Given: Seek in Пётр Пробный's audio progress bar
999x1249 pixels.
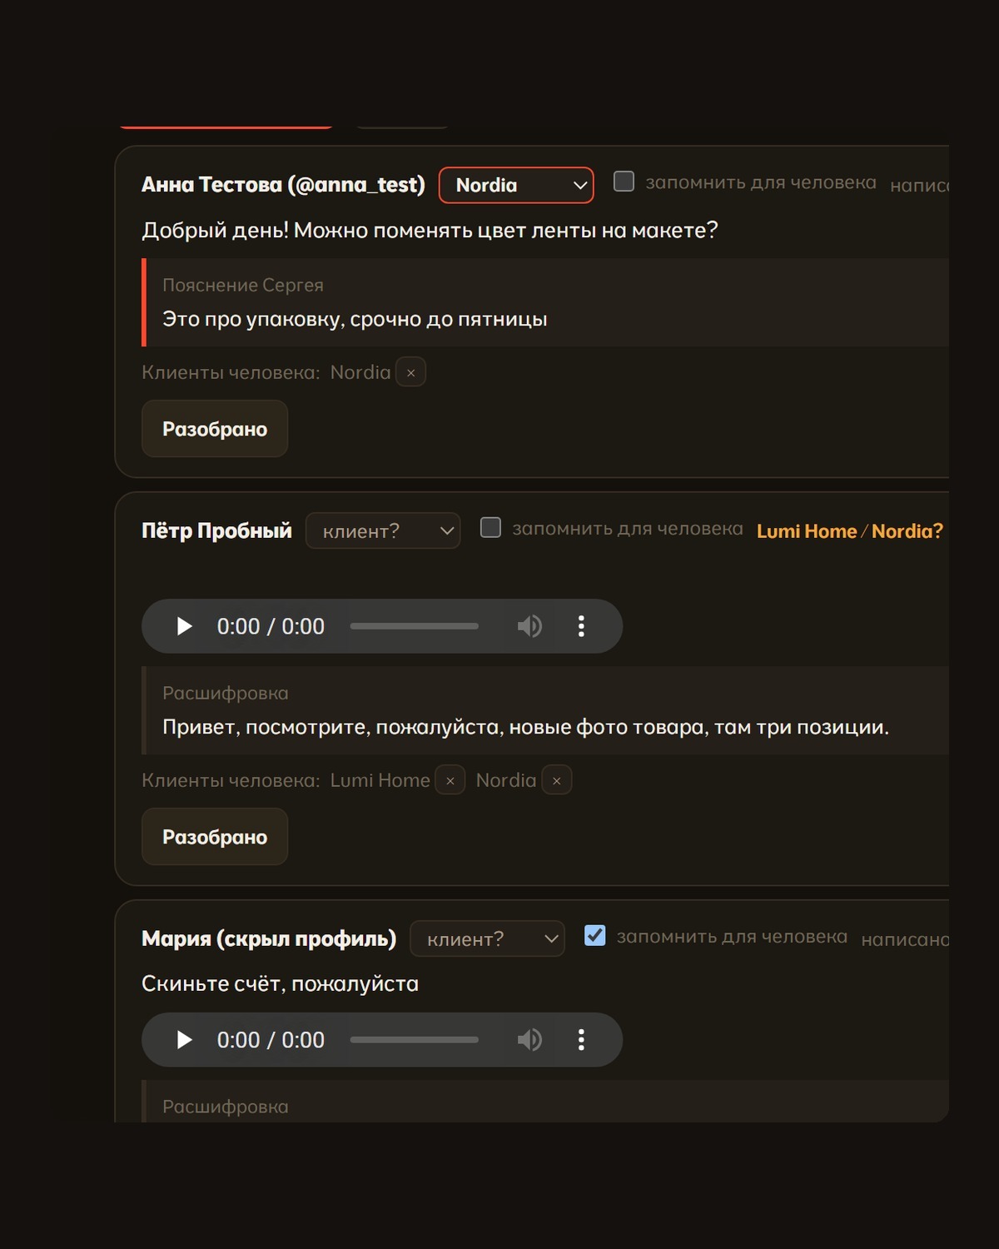Looking at the screenshot, I should click(415, 626).
